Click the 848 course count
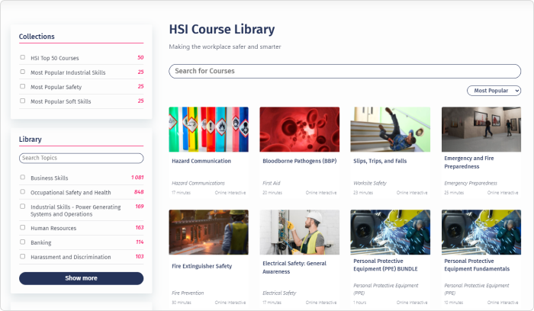Image resolution: width=534 pixels, height=311 pixels. click(139, 192)
